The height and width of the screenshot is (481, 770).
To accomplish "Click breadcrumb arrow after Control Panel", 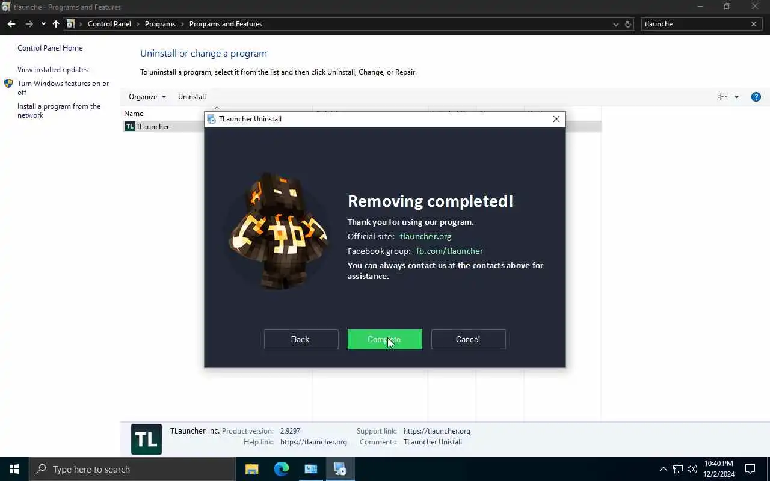I will pos(138,24).
